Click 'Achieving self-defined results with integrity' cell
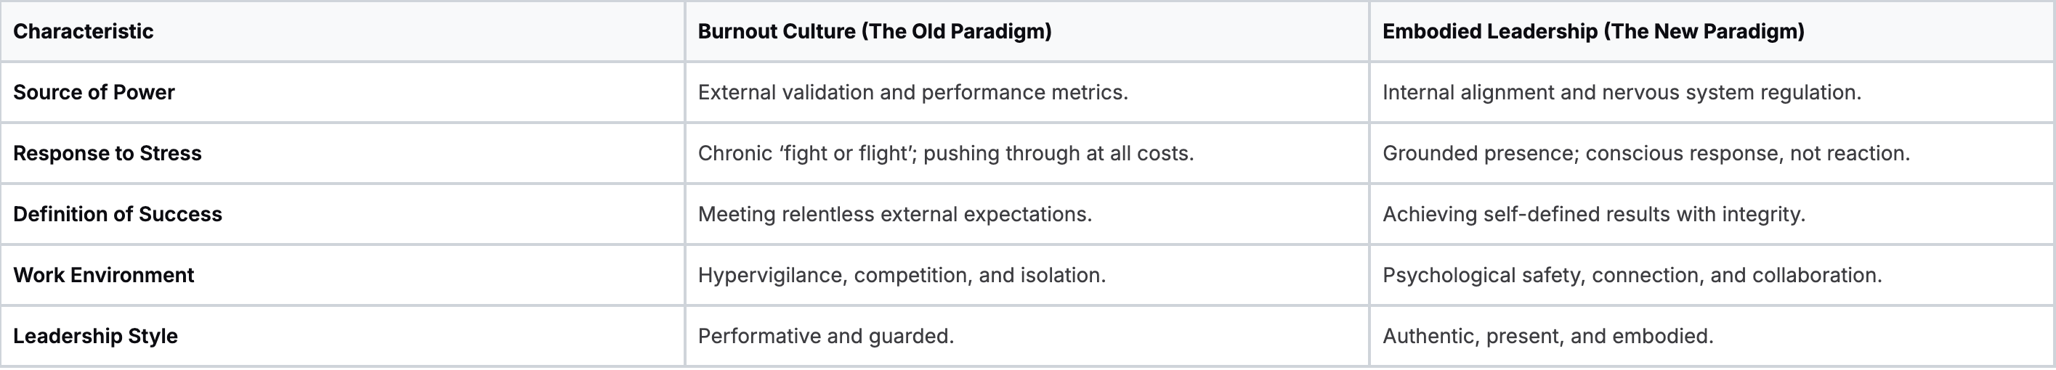This screenshot has height=370, width=2056. [1593, 214]
